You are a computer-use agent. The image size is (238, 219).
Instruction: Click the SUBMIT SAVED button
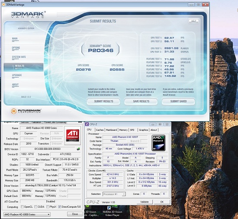pyautogui.click(x=178, y=102)
